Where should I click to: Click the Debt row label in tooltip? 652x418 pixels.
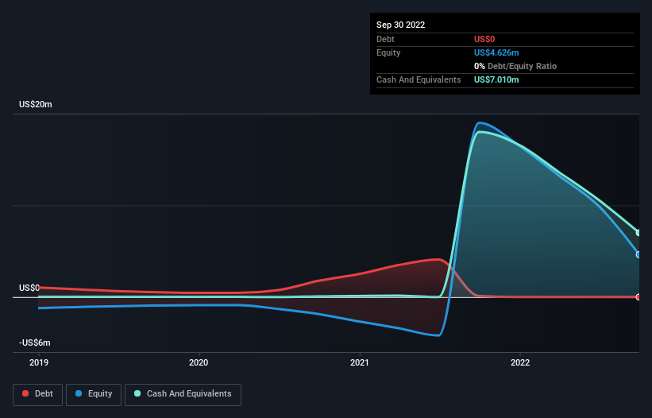[x=385, y=39]
